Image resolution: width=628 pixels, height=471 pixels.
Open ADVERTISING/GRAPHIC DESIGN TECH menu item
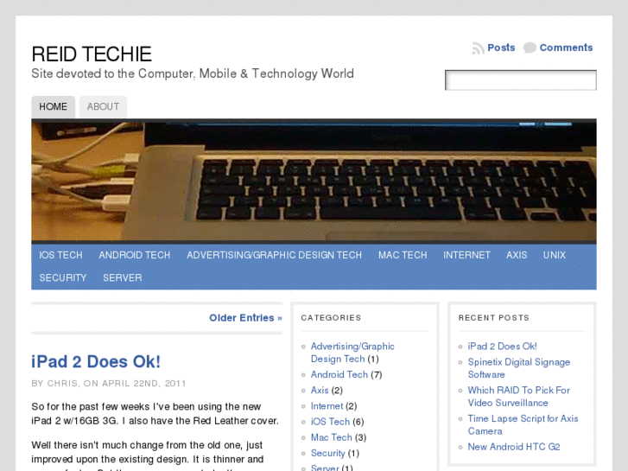pos(274,255)
